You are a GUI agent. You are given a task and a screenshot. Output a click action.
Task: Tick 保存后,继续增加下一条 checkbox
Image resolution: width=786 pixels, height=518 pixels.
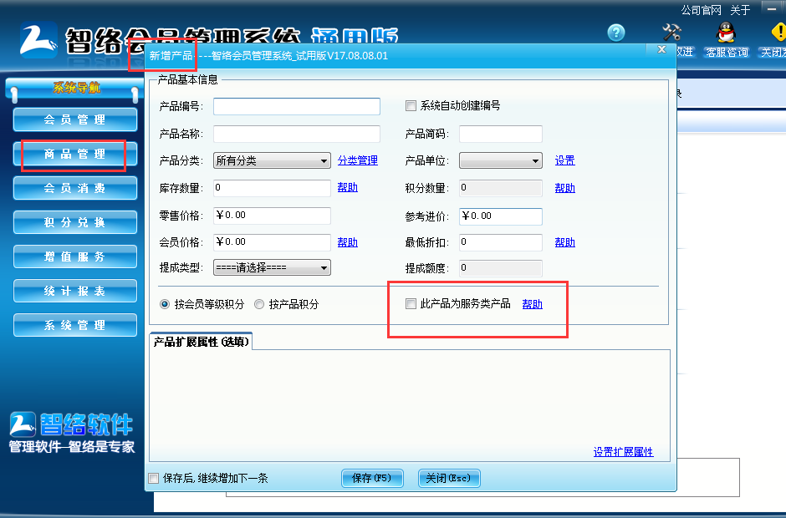click(x=153, y=479)
